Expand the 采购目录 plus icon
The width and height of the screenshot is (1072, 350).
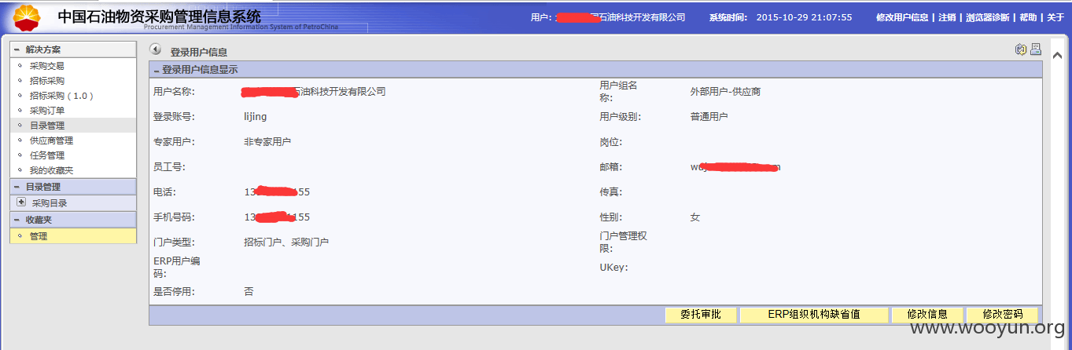21,202
